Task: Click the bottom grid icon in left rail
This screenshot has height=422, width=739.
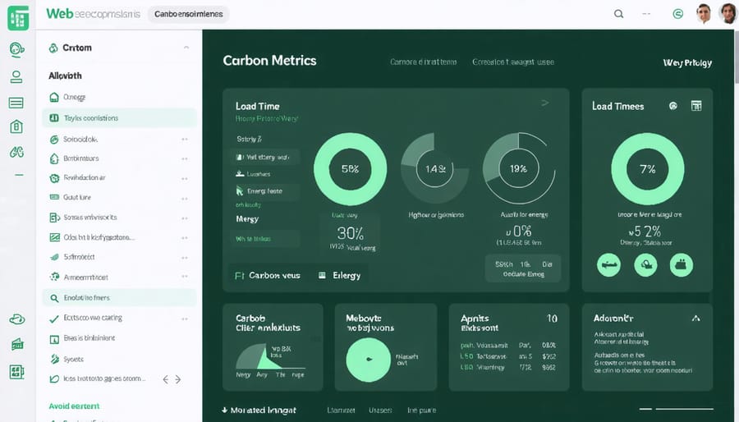Action: coord(17,372)
